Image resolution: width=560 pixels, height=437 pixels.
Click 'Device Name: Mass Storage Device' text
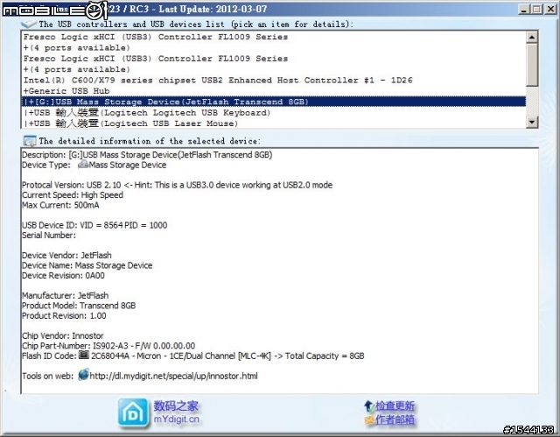point(87,265)
